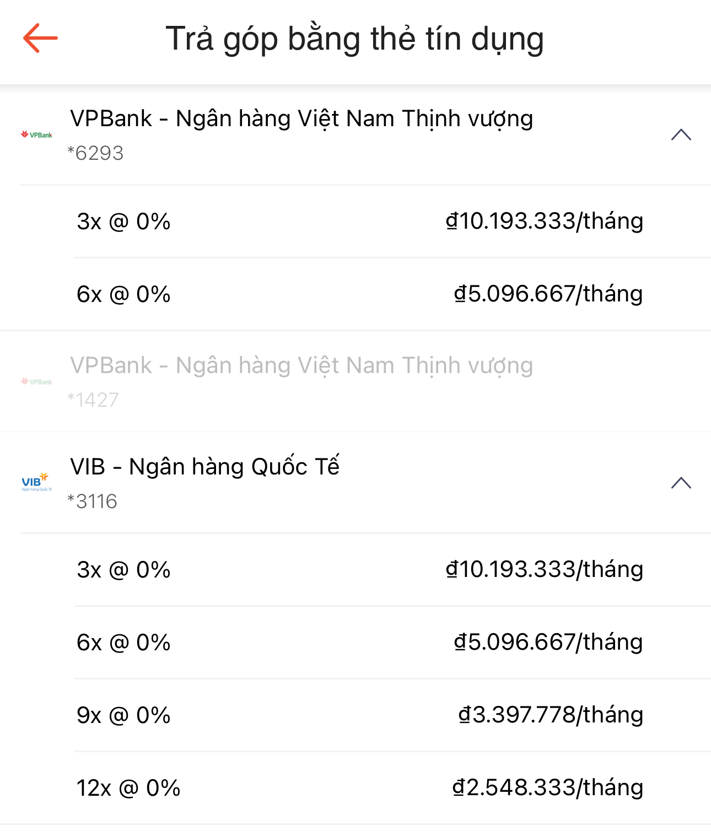Screen dimensions: 711x831
Task: Collapse the VIB *3116 installment options
Action: pyautogui.click(x=681, y=483)
